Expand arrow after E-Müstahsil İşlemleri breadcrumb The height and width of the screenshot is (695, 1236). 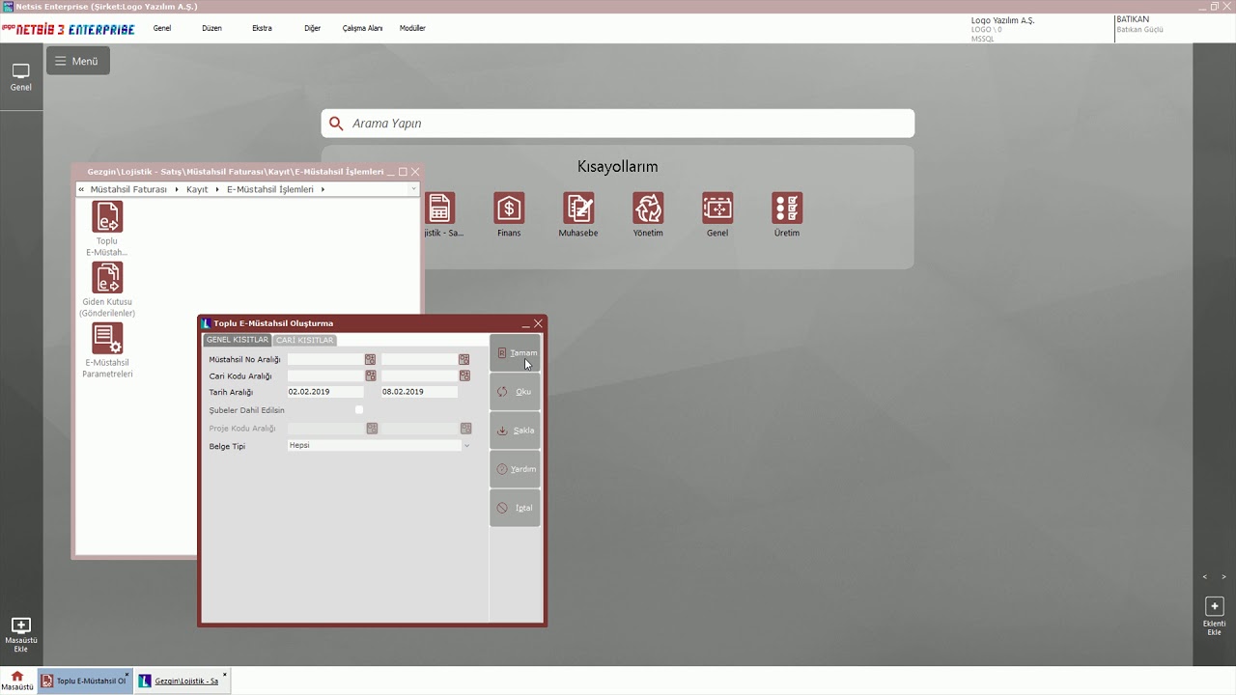323,189
